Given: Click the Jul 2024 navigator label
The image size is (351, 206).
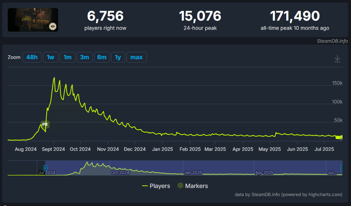Looking at the screenshot, I should point(47,173).
